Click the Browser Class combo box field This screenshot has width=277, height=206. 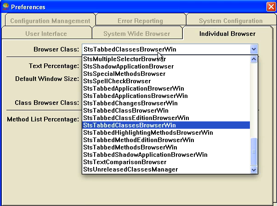170,49
